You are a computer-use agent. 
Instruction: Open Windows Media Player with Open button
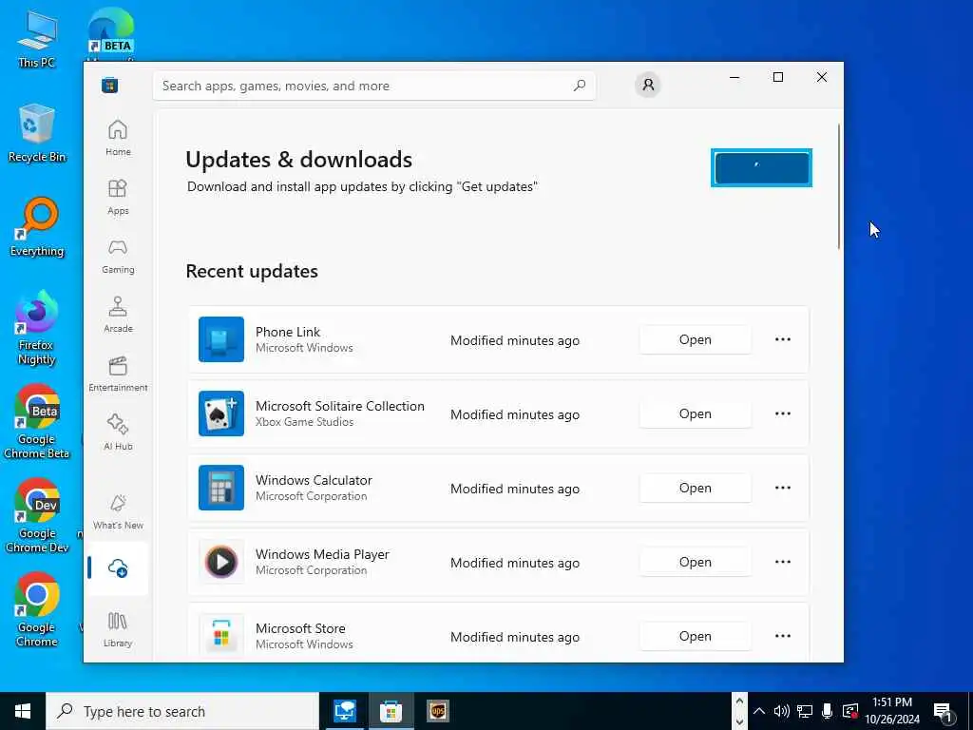tap(695, 562)
